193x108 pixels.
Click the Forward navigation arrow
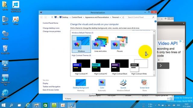pos(46,17)
